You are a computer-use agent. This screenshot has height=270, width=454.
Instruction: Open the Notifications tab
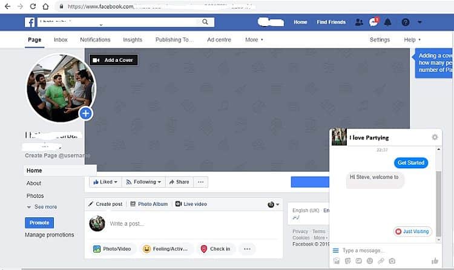95,40
